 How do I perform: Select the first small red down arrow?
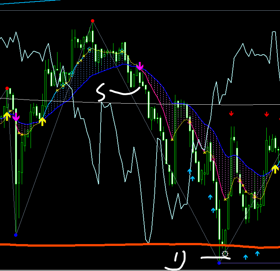click(x=231, y=114)
